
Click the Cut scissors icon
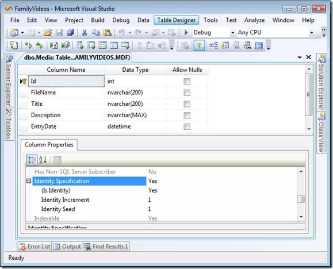point(85,33)
